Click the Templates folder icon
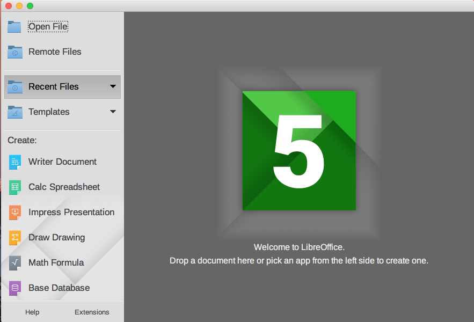 click(x=14, y=112)
